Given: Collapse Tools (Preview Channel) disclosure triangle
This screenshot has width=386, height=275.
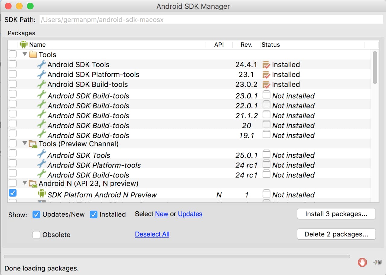Looking at the screenshot, I should (25, 144).
